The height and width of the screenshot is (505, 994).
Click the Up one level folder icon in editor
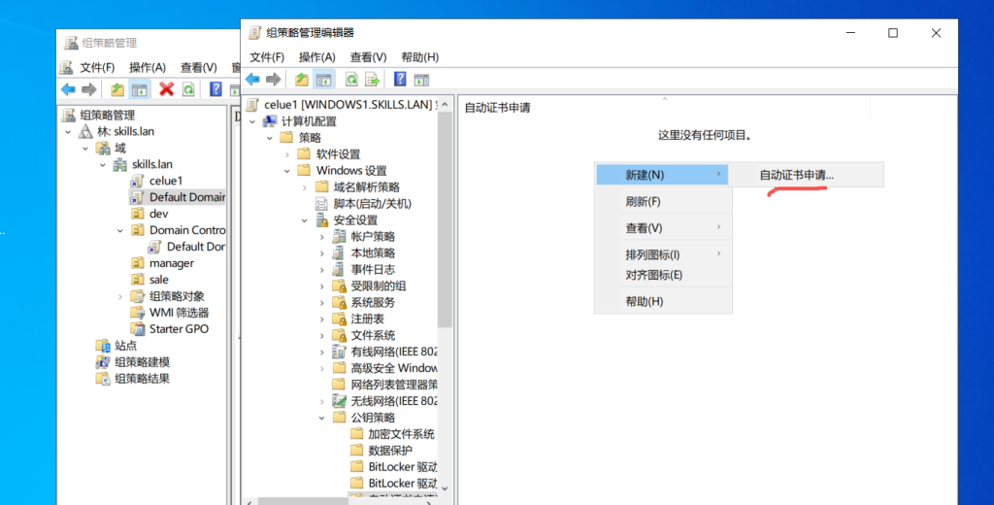tap(302, 80)
